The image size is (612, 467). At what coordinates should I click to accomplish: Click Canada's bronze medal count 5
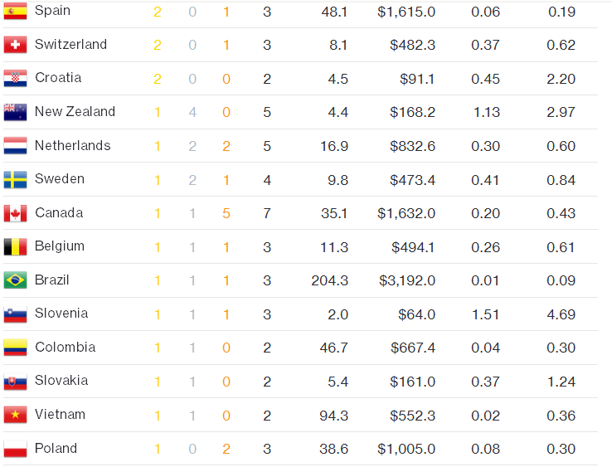click(x=226, y=213)
